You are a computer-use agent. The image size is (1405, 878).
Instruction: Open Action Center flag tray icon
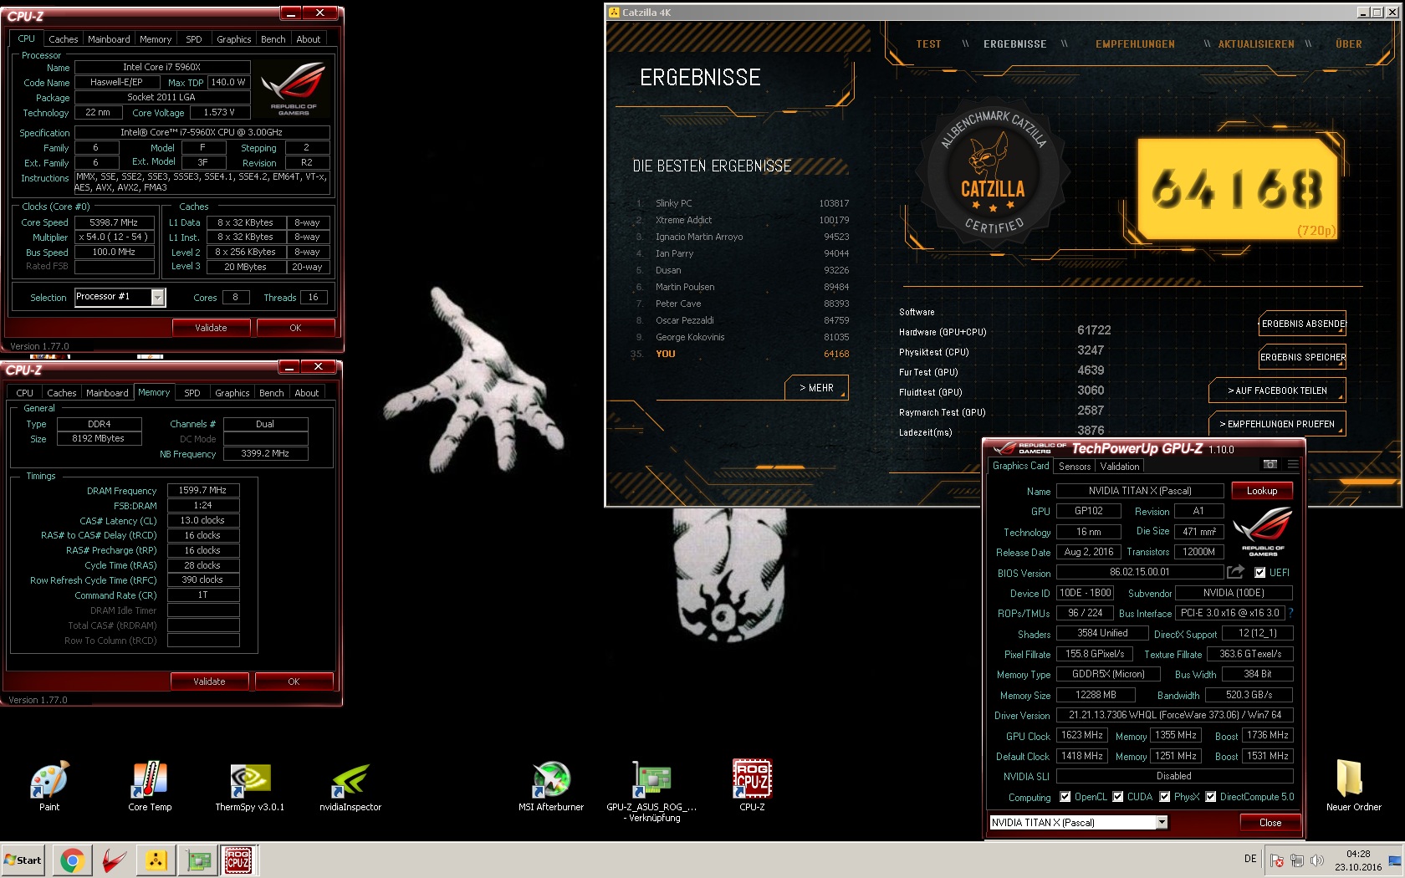[x=1276, y=860]
